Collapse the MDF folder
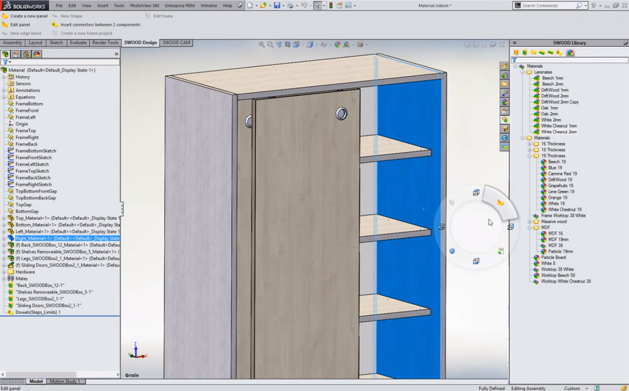The height and width of the screenshot is (391, 629). 529,227
